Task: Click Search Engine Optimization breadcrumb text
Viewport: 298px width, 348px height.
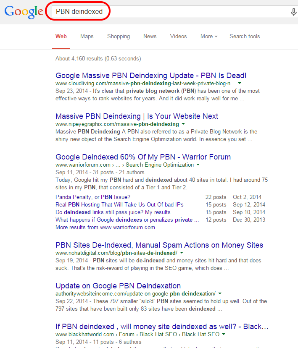Action: pos(160,165)
